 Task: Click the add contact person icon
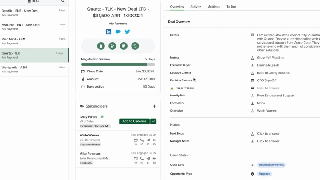(112, 46)
